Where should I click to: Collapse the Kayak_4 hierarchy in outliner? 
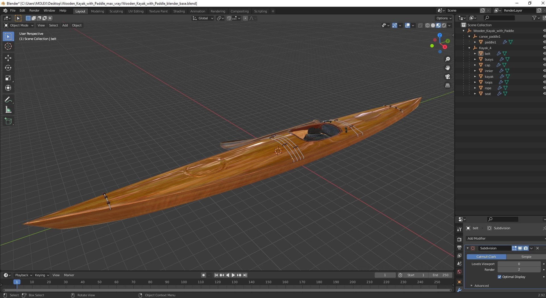point(469,48)
